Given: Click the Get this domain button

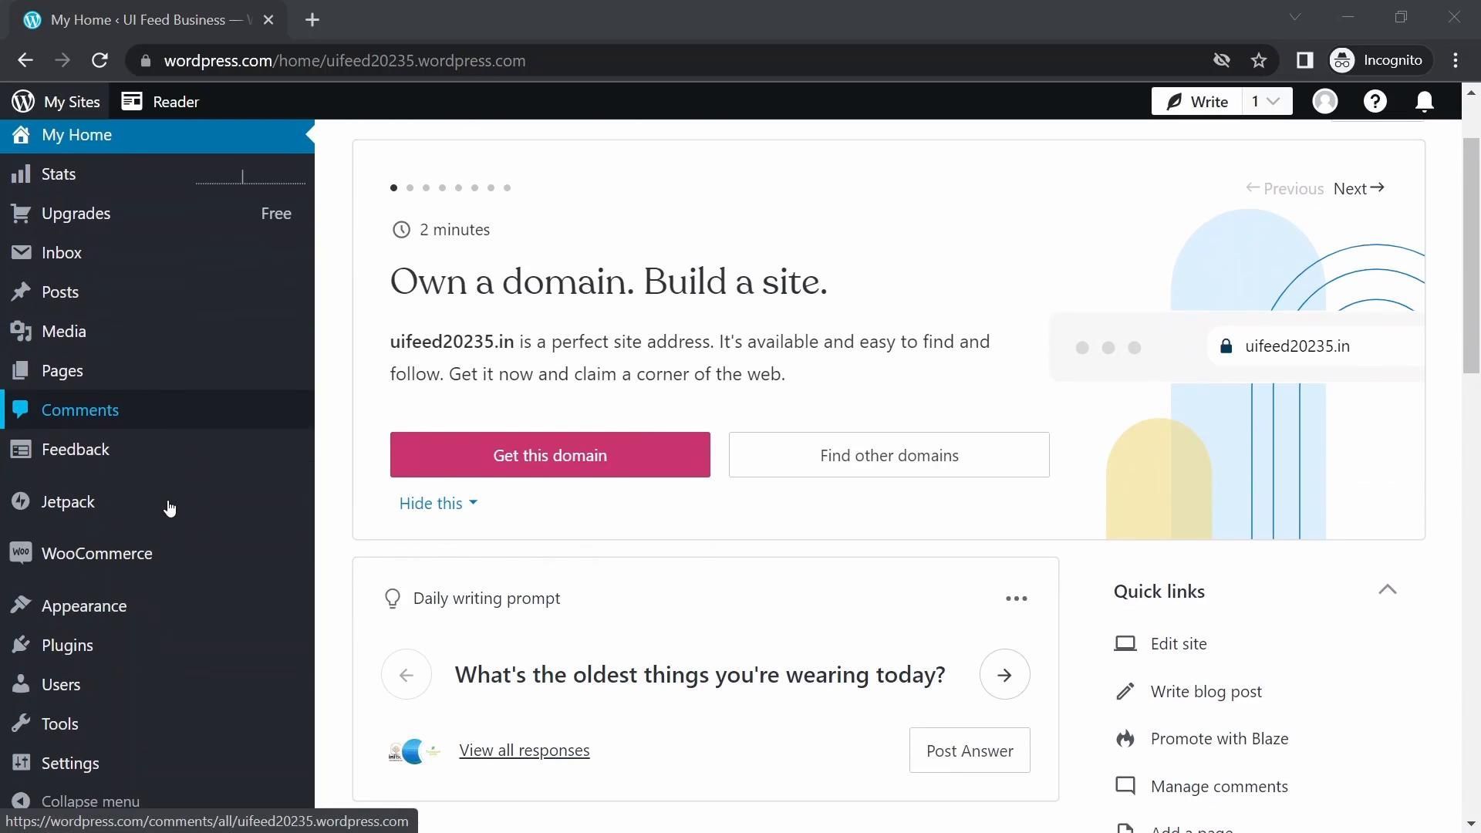Looking at the screenshot, I should coord(549,455).
